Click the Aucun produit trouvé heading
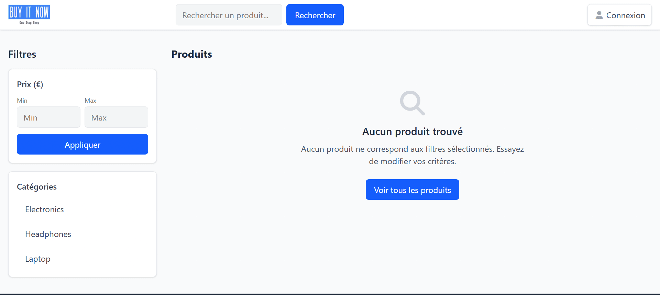The width and height of the screenshot is (660, 295). point(412,132)
